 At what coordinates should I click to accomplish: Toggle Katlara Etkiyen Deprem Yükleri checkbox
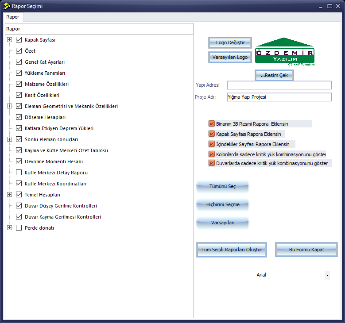pos(19,128)
